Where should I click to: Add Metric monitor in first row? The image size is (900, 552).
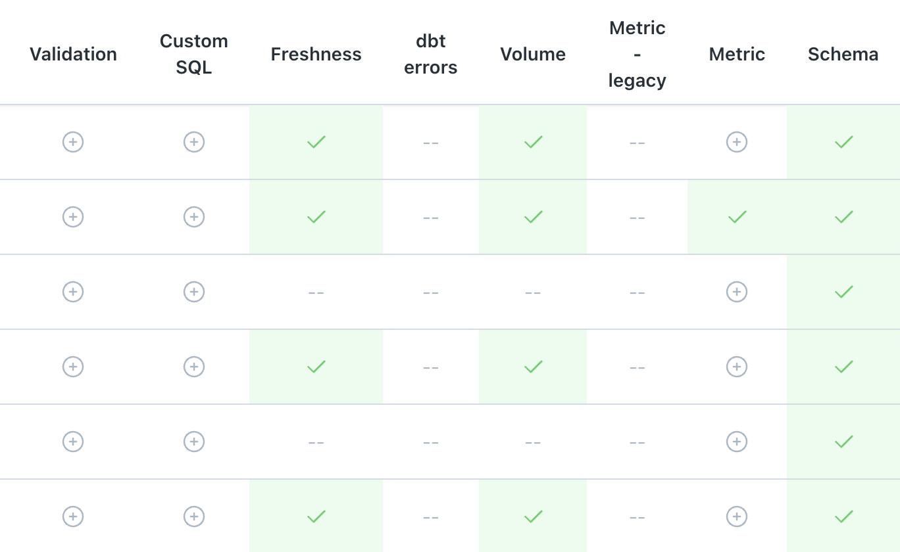(737, 142)
